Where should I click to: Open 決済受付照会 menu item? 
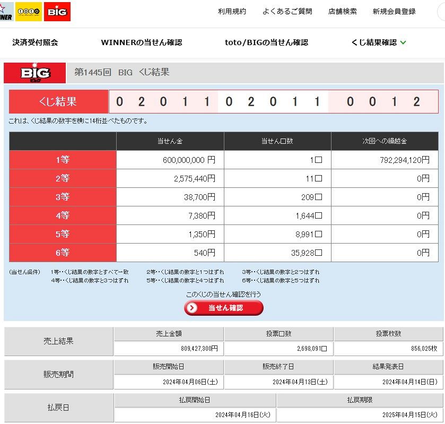(x=36, y=42)
